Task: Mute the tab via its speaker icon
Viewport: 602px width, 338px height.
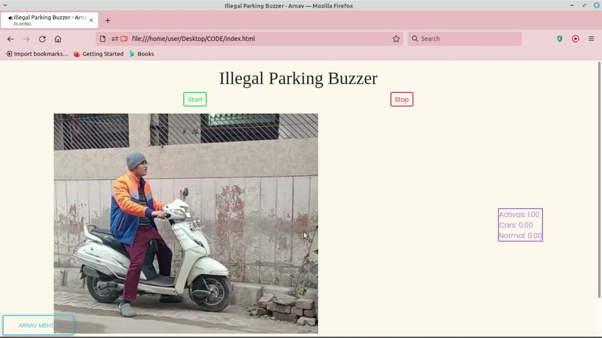Action: tap(10, 18)
